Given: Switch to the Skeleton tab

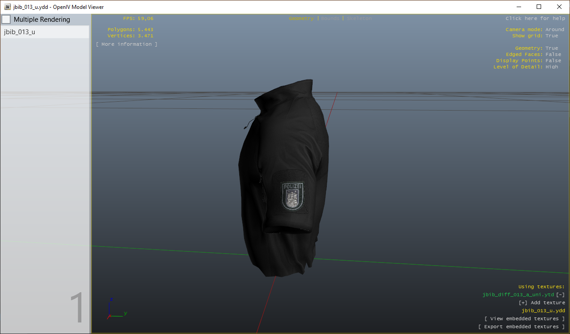Looking at the screenshot, I should (x=359, y=19).
